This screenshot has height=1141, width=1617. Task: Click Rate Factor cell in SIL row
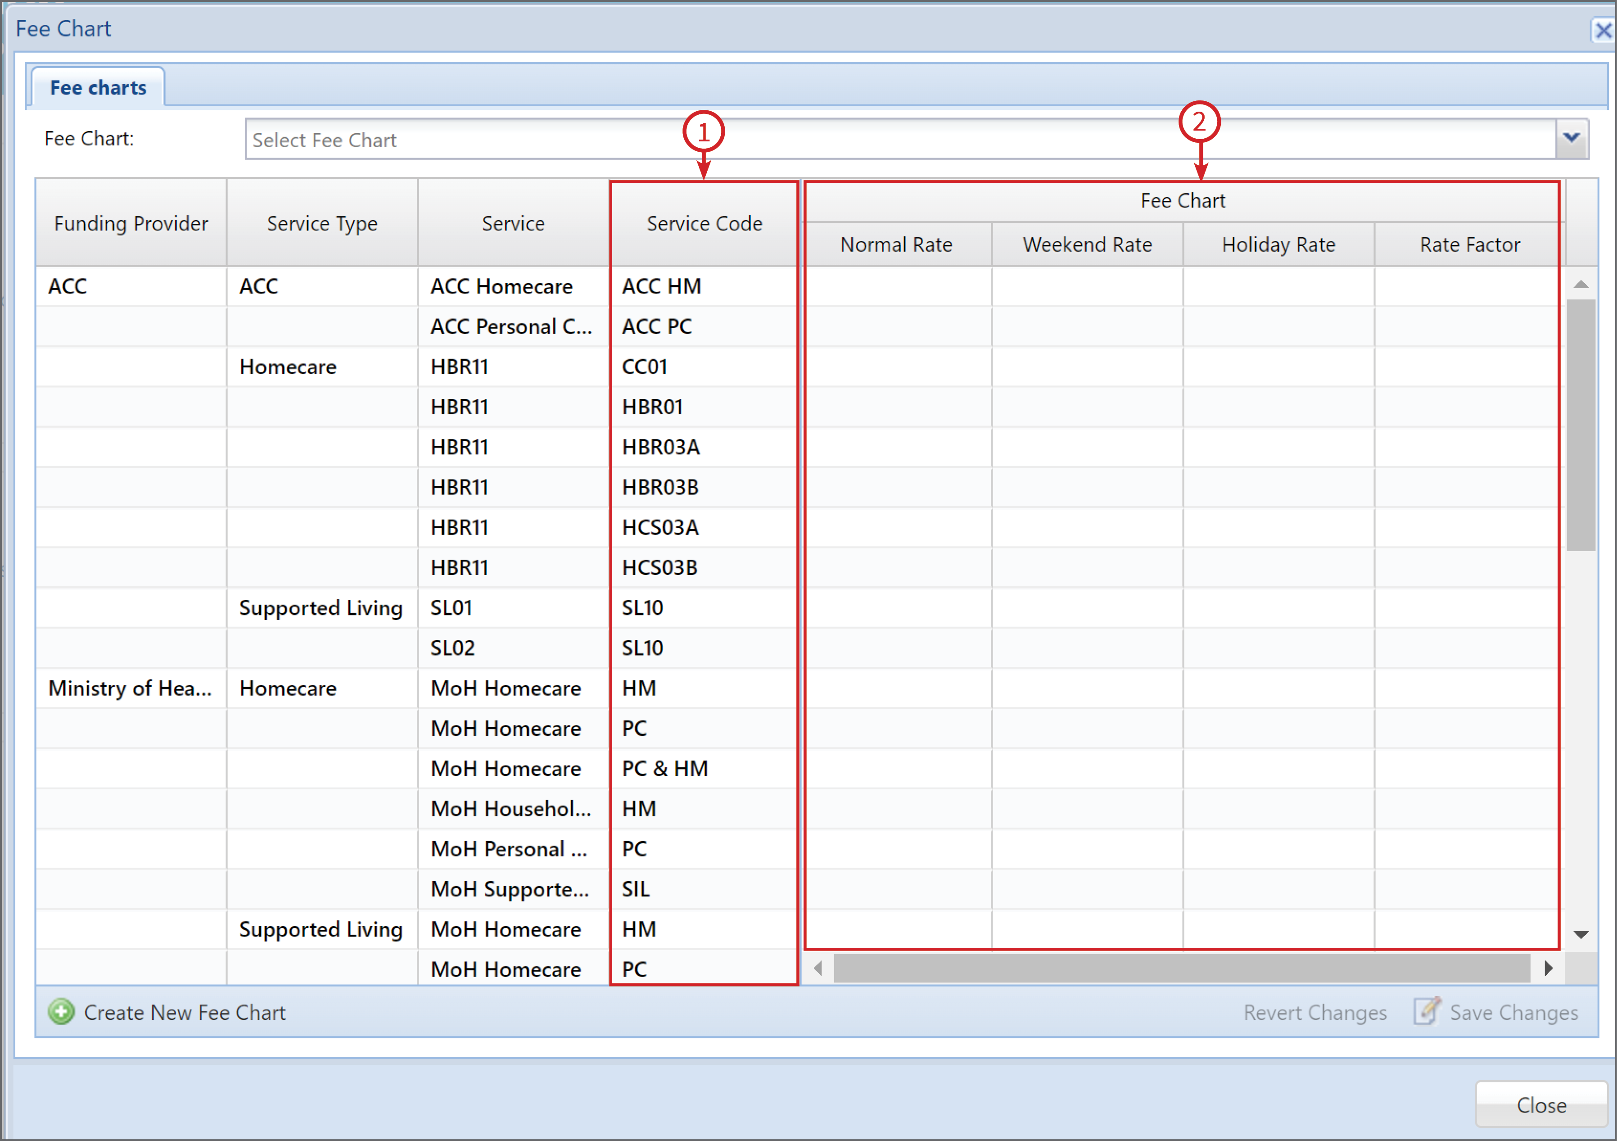click(x=1470, y=889)
